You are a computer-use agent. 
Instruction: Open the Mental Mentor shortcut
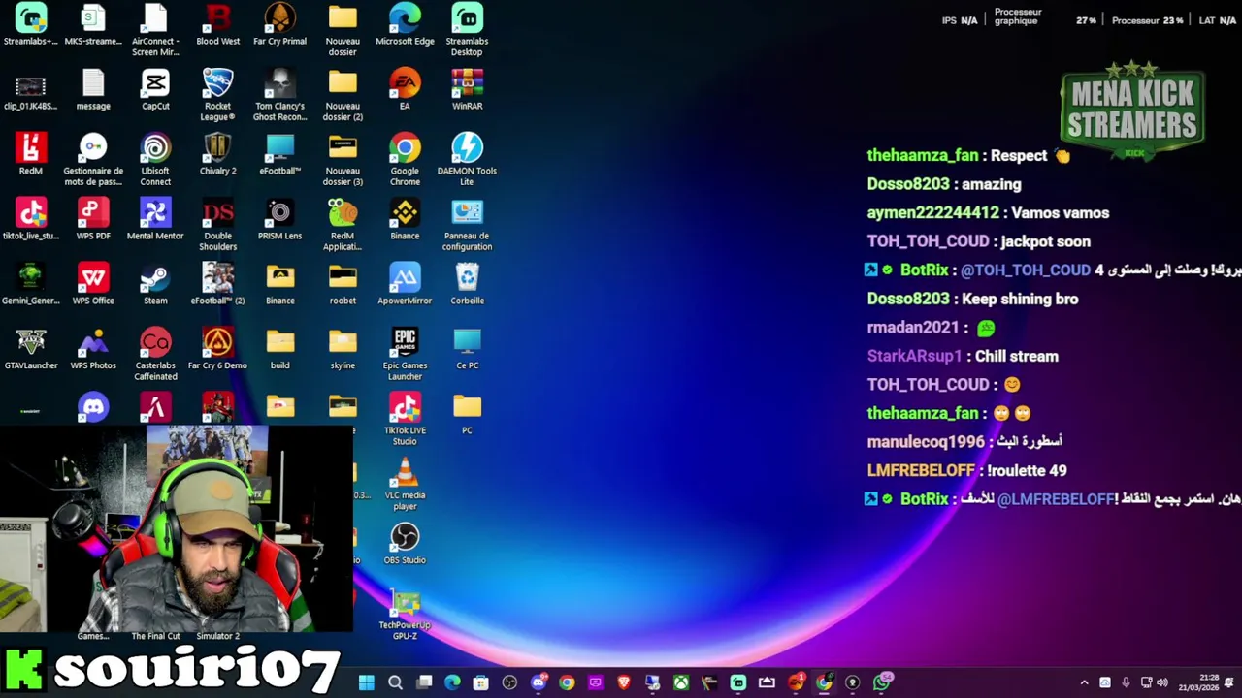(x=155, y=220)
